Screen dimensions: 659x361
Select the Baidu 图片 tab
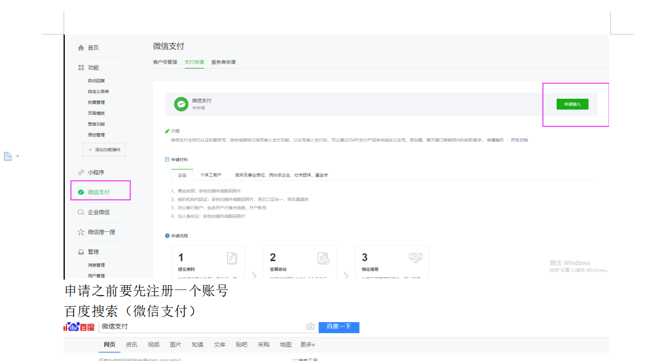(175, 344)
